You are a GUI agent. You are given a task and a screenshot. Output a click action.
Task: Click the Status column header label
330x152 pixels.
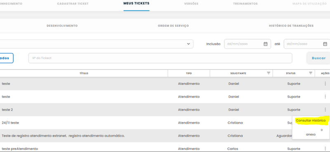click(291, 74)
